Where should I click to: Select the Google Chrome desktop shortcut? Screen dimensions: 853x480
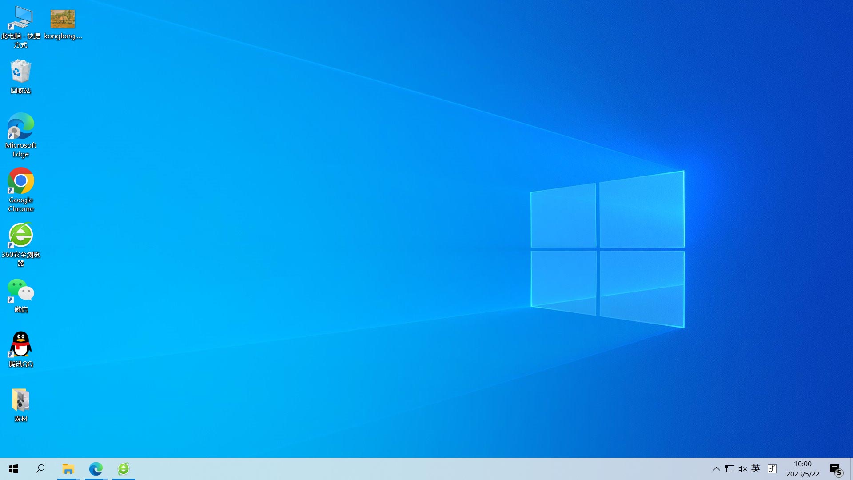pyautogui.click(x=20, y=181)
